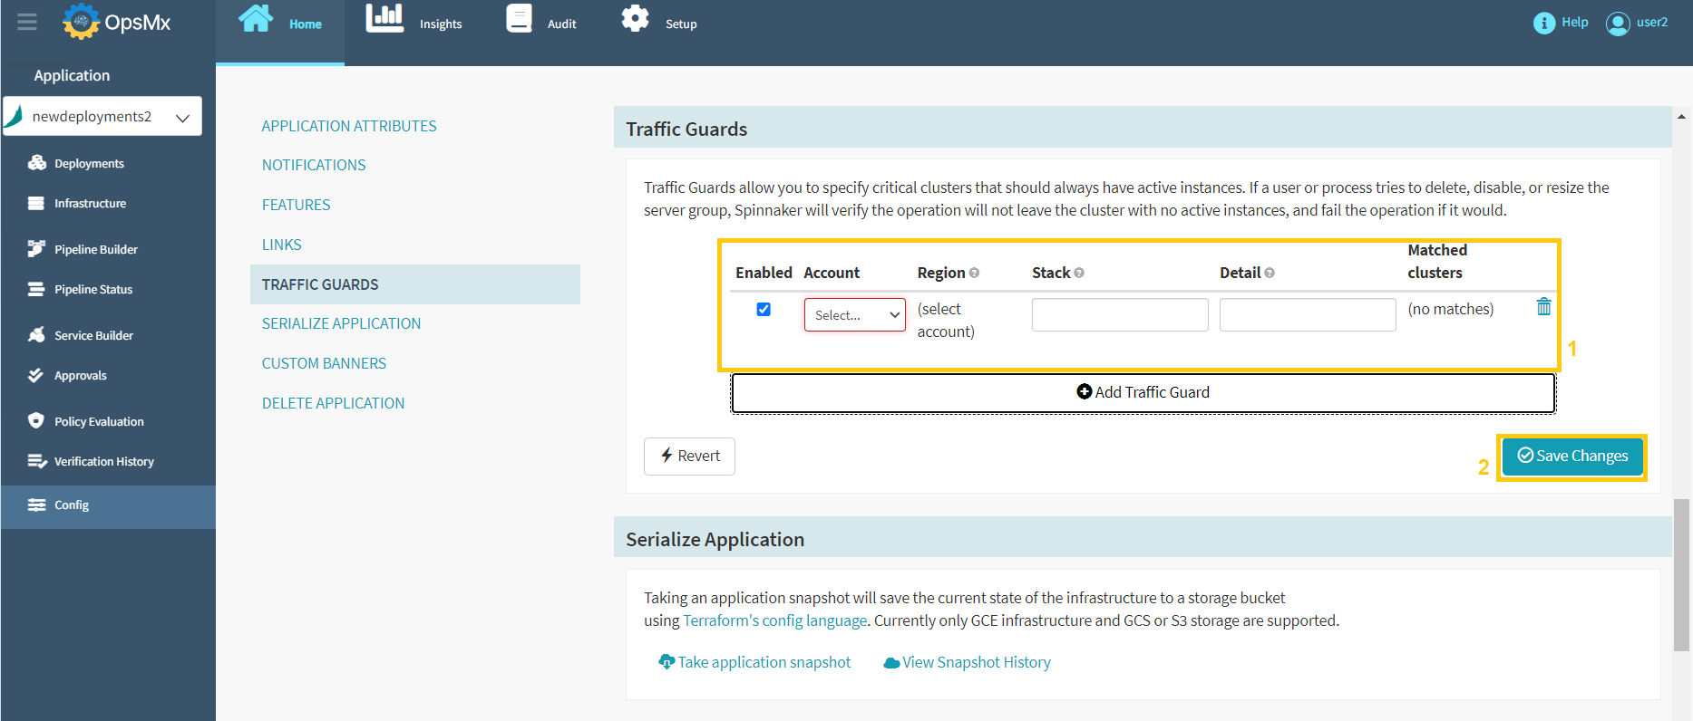
Task: Uncheck the traffic guard Enabled checkbox
Action: (764, 310)
